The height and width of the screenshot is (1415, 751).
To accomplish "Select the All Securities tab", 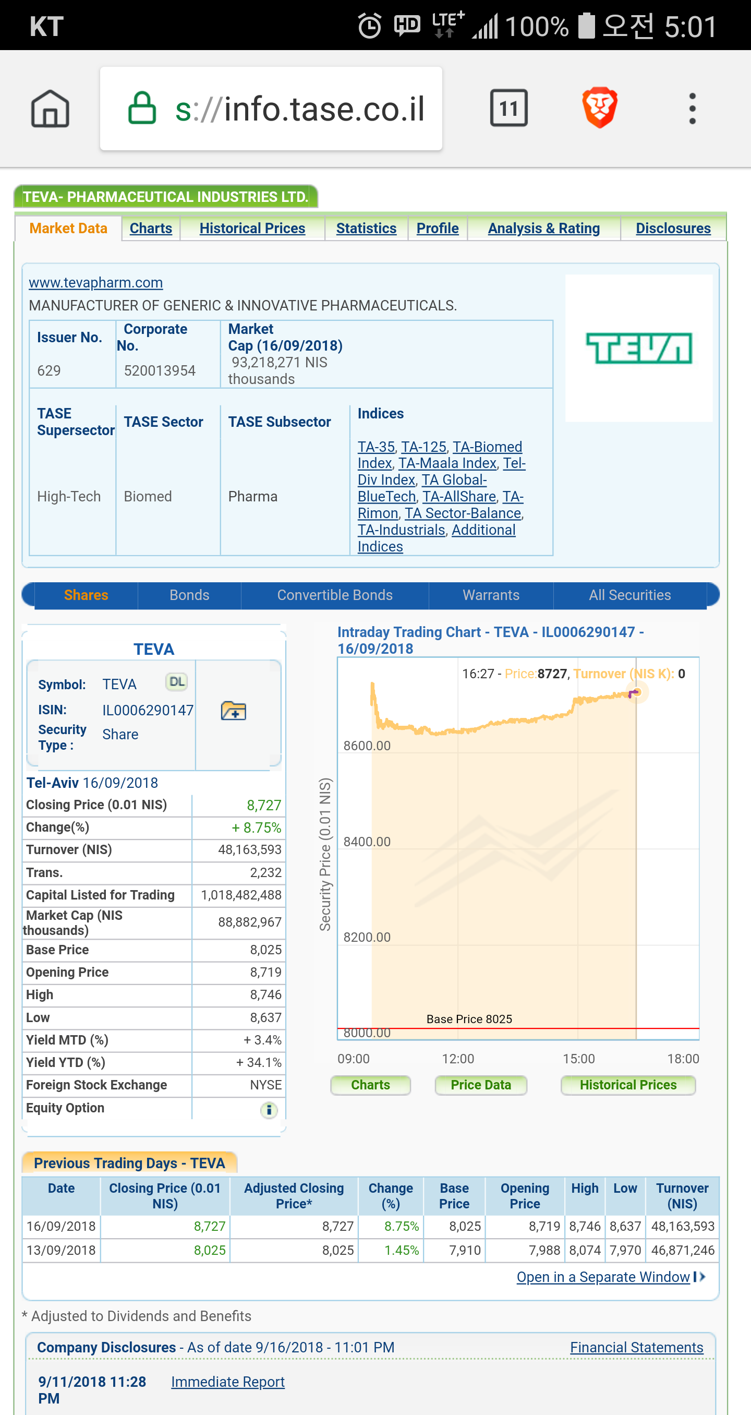I will pyautogui.click(x=629, y=595).
